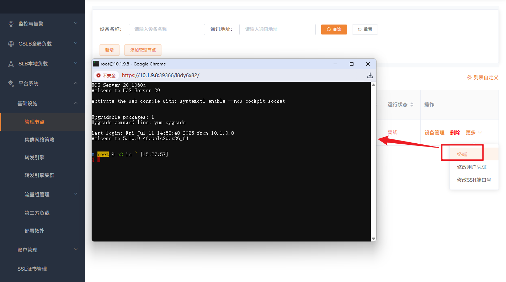506x282 pixels.
Task: Click the platform system gear icon
Action: tap(11, 84)
